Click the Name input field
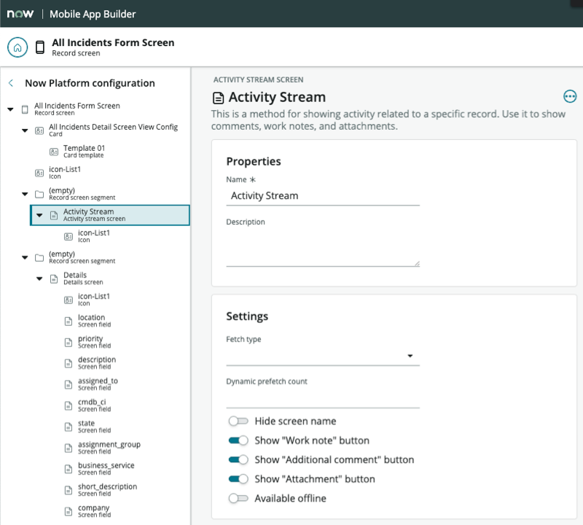Image resolution: width=583 pixels, height=525 pixels. [x=323, y=195]
